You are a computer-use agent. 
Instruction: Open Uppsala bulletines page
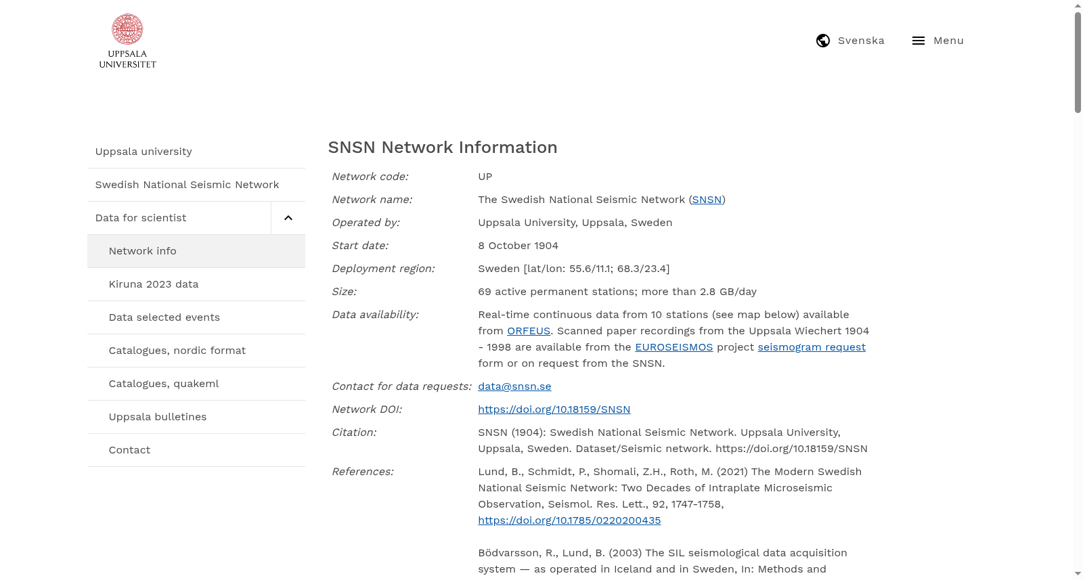coord(196,417)
